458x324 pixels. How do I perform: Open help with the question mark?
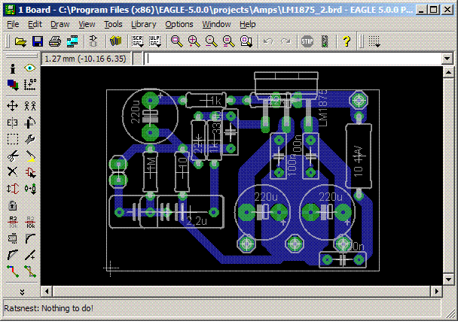(347, 41)
